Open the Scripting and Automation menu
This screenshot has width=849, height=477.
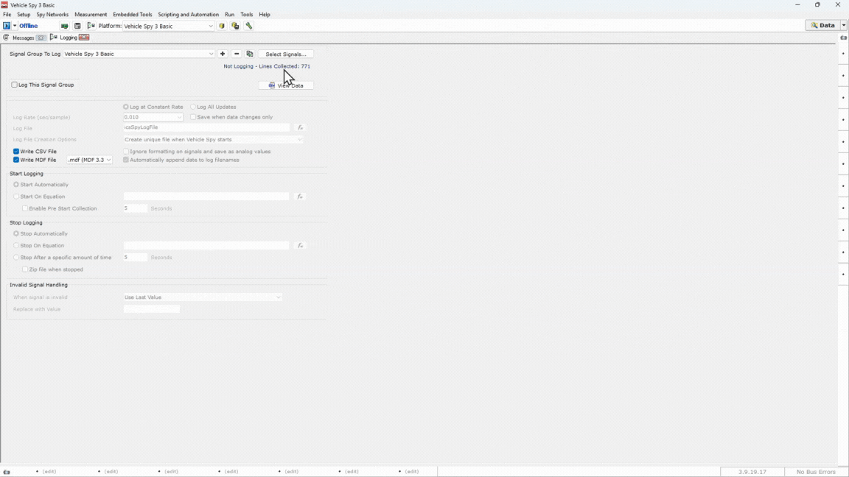[188, 14]
